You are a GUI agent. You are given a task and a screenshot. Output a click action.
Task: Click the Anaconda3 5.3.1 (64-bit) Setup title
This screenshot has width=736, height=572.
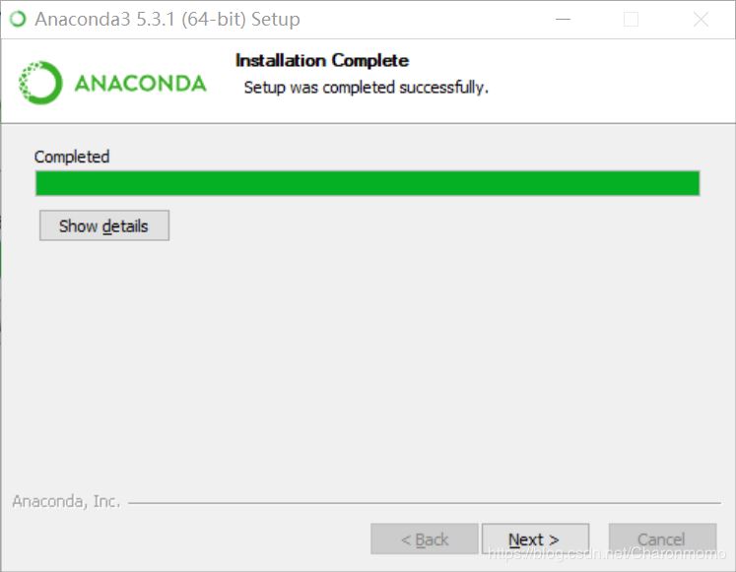click(x=167, y=20)
